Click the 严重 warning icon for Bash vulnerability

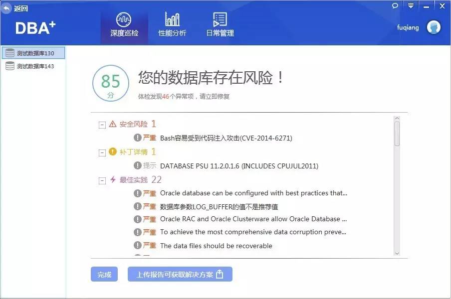138,138
